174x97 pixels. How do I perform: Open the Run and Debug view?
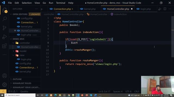pos(5,37)
